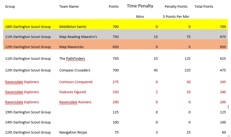
Task: Click the "5 Points Per Min" subheading
Action: pyautogui.click(x=176, y=16)
